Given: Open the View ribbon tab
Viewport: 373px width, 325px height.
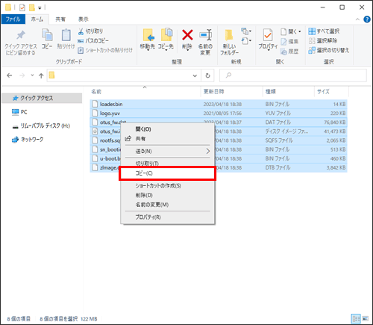Looking at the screenshot, I should (84, 19).
